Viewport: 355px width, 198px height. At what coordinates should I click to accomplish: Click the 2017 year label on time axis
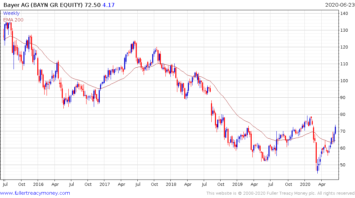(x=105, y=184)
